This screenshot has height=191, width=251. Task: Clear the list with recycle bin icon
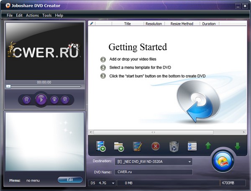[174, 146]
